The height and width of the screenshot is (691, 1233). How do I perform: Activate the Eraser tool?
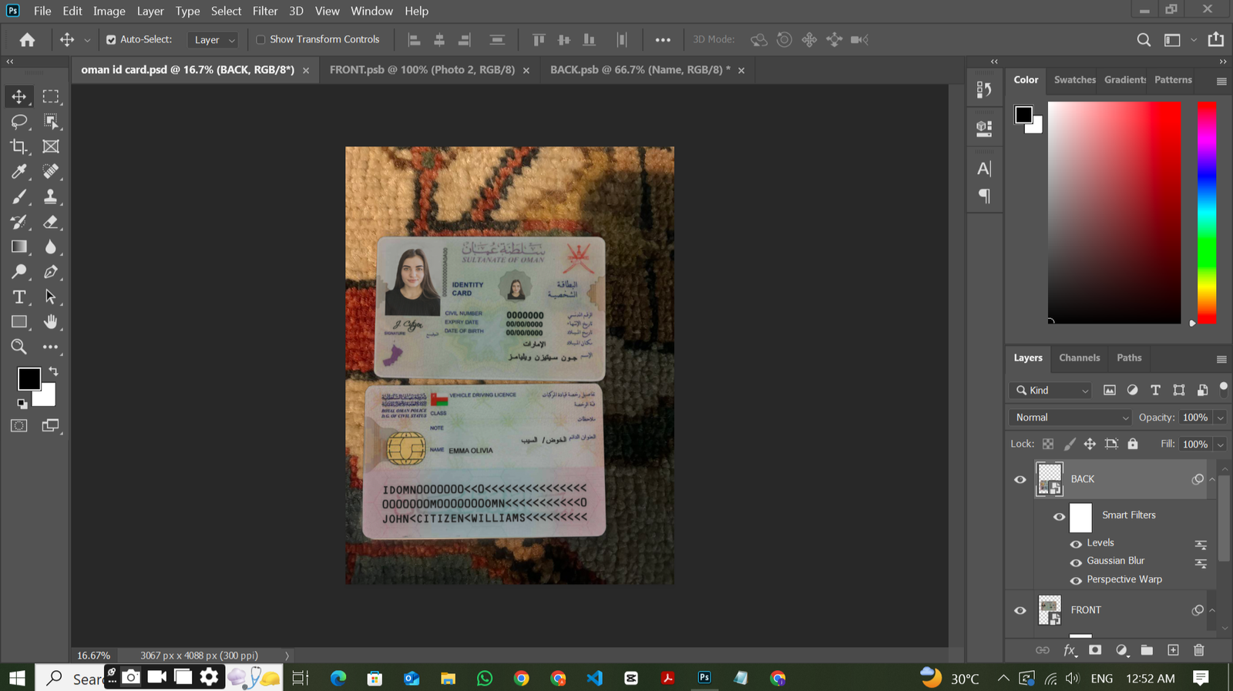50,222
